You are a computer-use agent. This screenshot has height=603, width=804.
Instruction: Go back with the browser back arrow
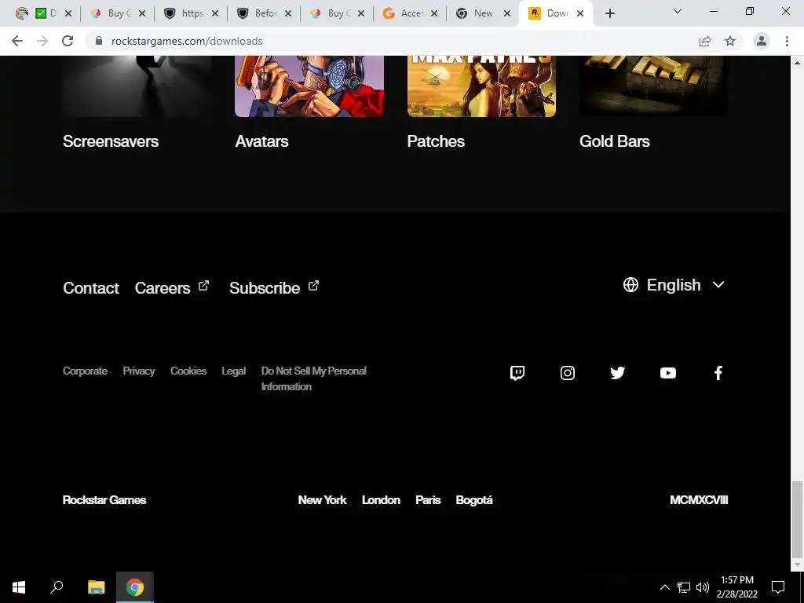pyautogui.click(x=17, y=41)
